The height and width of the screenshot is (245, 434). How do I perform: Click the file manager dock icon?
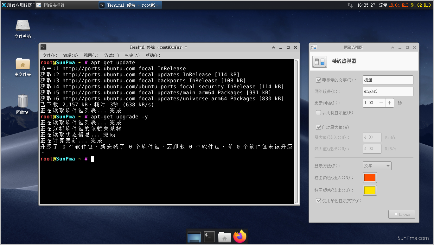coord(224,237)
